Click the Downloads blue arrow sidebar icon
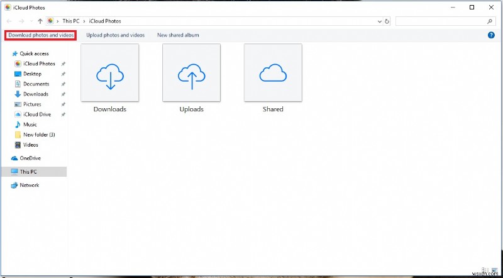The width and height of the screenshot is (503, 278). click(18, 94)
